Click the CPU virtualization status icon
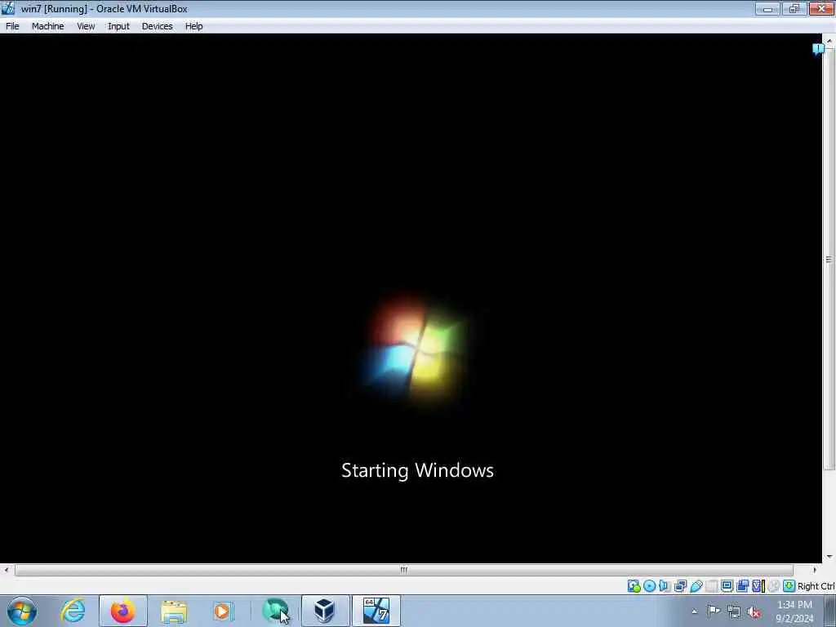This screenshot has height=627, width=836. point(758,586)
